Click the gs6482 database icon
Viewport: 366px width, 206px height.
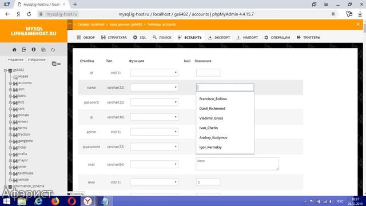coord(10,70)
